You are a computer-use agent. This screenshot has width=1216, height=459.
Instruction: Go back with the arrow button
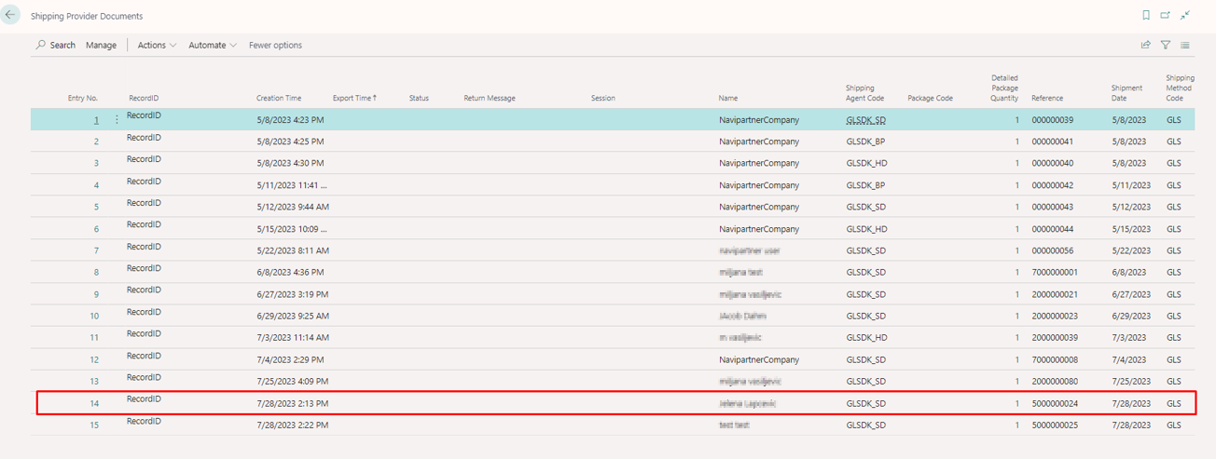pos(10,15)
